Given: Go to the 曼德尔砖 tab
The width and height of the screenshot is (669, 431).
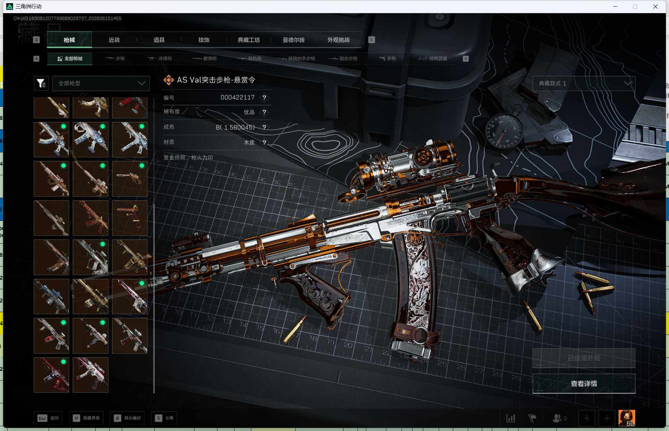Looking at the screenshot, I should 294,40.
